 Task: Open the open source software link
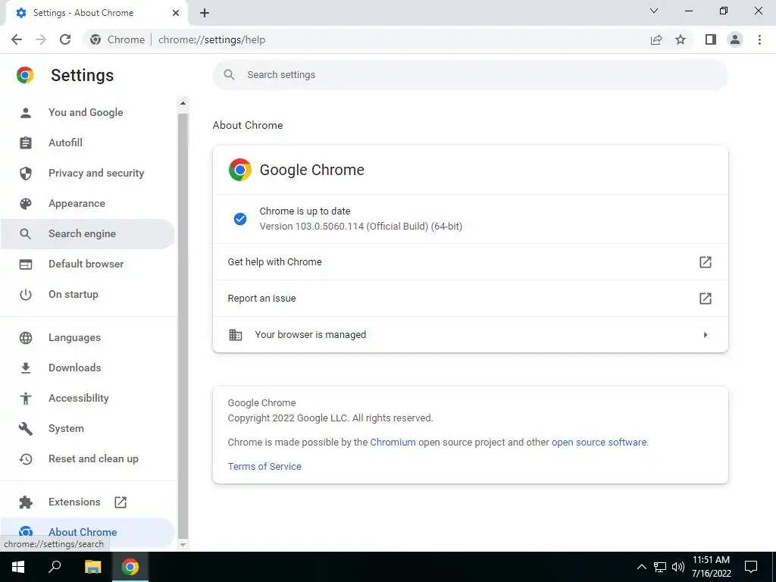pyautogui.click(x=599, y=442)
